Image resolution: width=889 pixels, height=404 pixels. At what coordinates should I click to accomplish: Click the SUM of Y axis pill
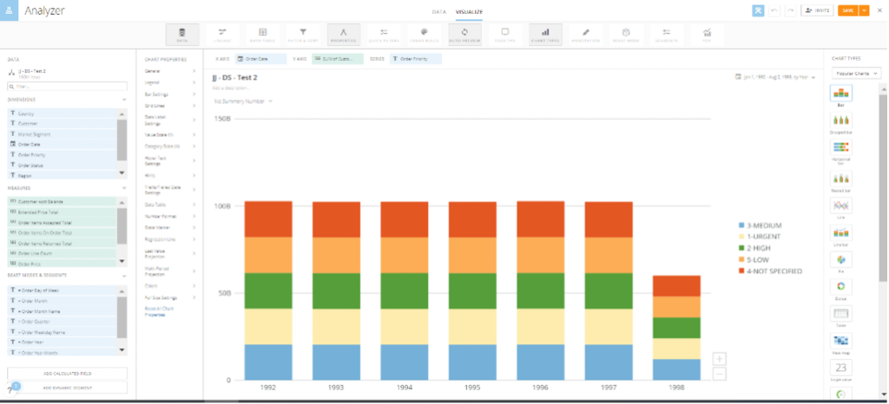[338, 59]
